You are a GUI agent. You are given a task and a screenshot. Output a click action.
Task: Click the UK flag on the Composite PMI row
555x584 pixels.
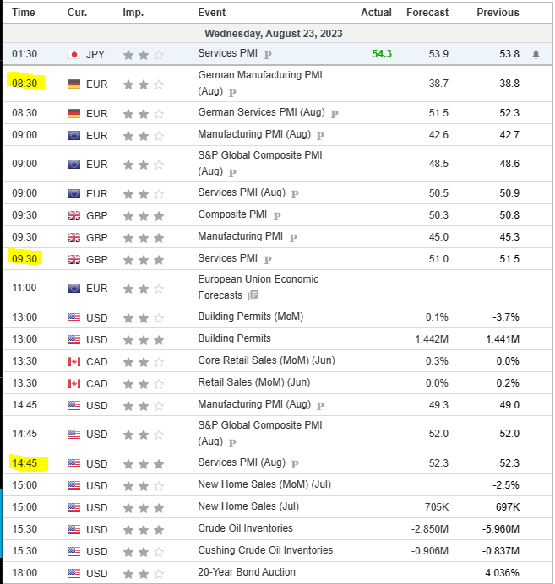pos(73,215)
